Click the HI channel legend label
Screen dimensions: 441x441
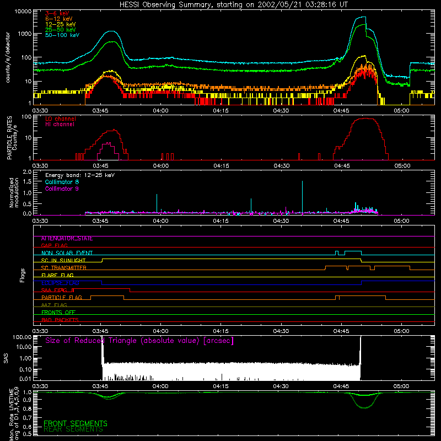[60, 125]
